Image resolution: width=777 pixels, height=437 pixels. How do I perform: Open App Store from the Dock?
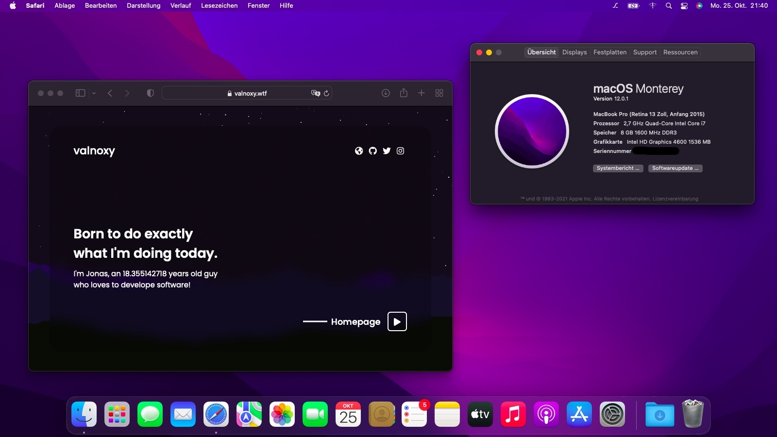[579, 414]
